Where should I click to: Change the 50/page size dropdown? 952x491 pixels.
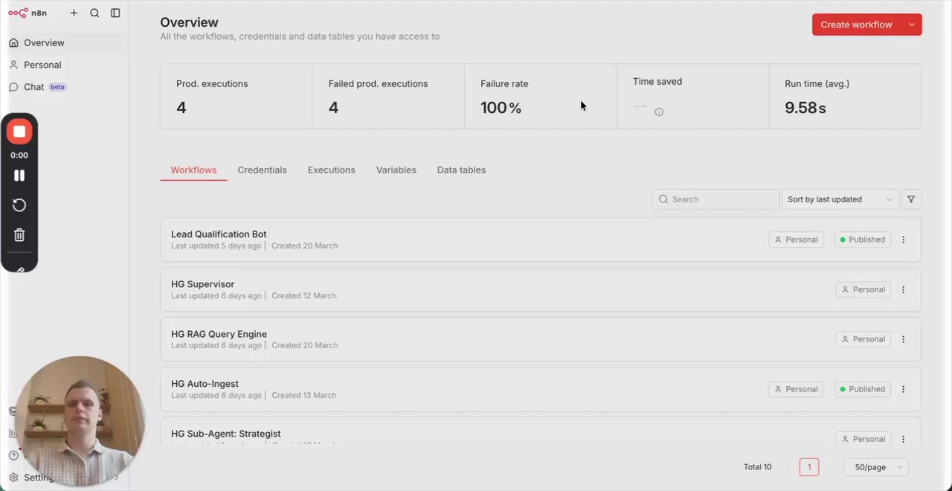click(877, 467)
